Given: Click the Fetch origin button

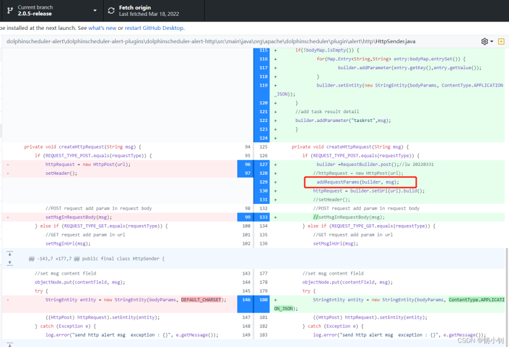Looking at the screenshot, I should pos(154,10).
